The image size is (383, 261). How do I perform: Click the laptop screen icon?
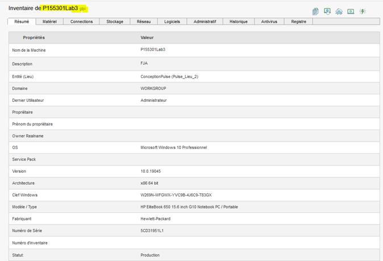coord(351,11)
